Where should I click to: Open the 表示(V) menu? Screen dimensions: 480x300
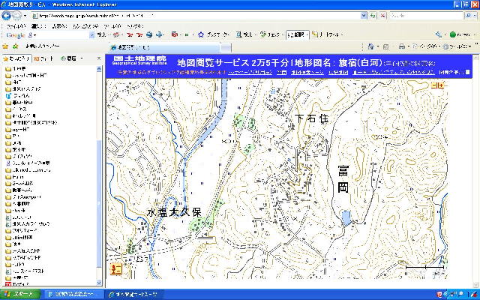[59, 26]
